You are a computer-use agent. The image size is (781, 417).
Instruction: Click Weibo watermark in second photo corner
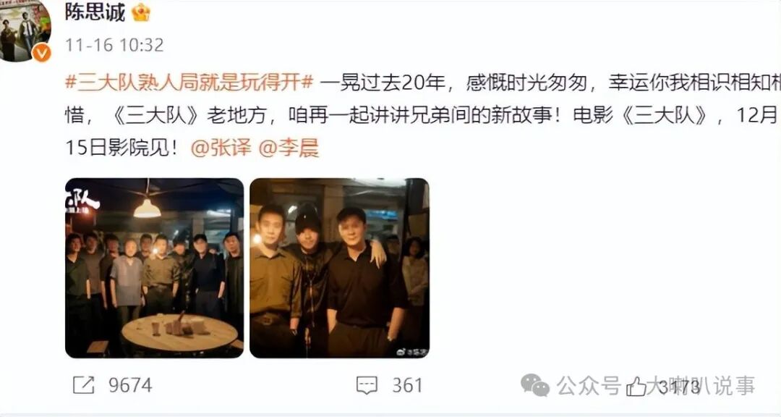pos(411,352)
